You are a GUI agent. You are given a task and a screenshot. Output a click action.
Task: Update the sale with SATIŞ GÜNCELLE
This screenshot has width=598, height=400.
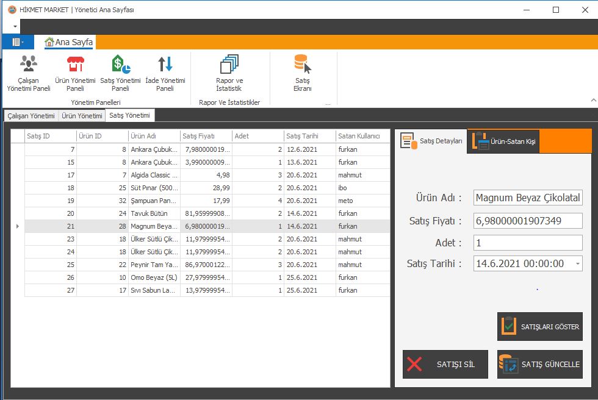pos(539,364)
